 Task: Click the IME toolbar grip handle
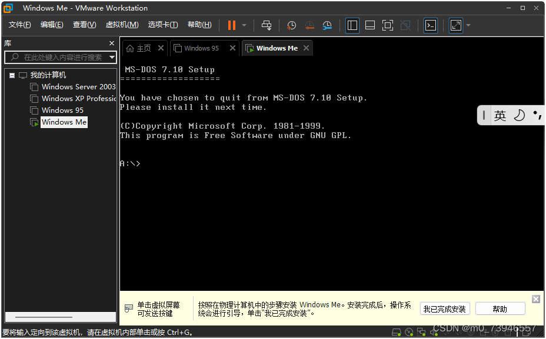pyautogui.click(x=484, y=115)
